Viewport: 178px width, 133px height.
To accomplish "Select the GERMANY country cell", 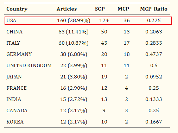I will click(19, 54).
